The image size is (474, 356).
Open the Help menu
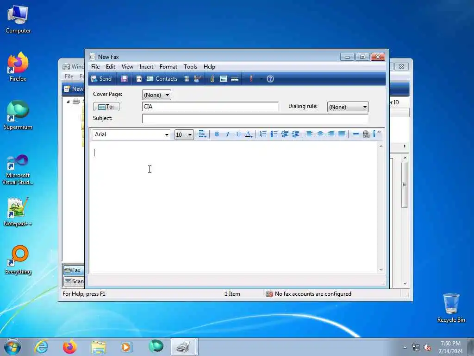(209, 67)
